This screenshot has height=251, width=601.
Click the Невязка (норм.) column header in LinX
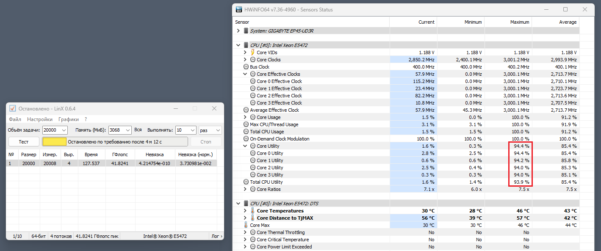coord(196,154)
